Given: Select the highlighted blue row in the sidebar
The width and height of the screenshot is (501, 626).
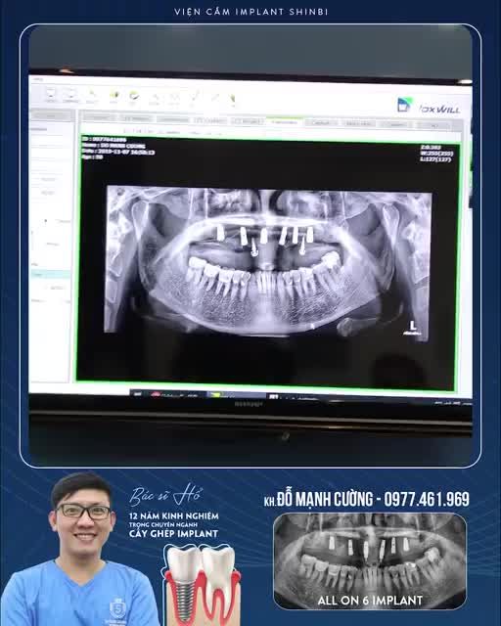Looking at the screenshot, I should (x=51, y=274).
